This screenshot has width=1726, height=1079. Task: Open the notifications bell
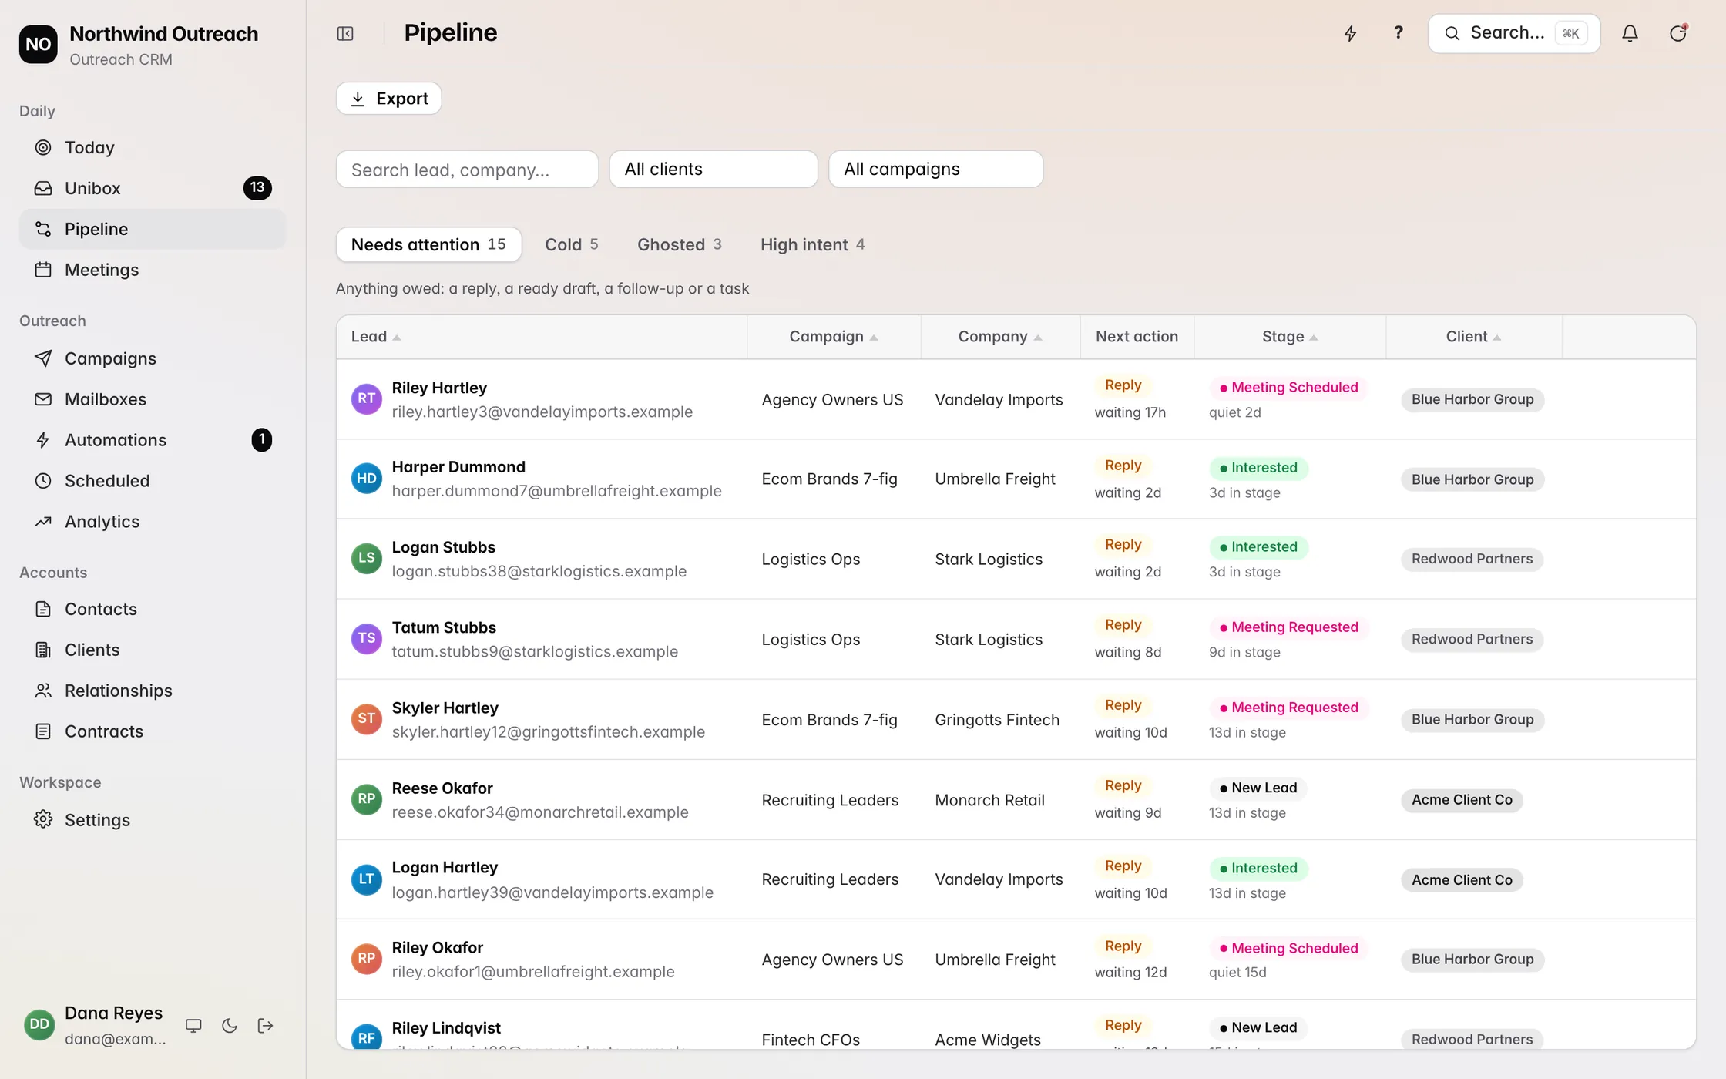1630,33
